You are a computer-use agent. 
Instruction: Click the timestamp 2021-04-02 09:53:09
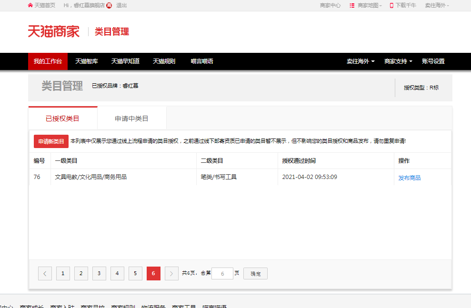(310, 177)
